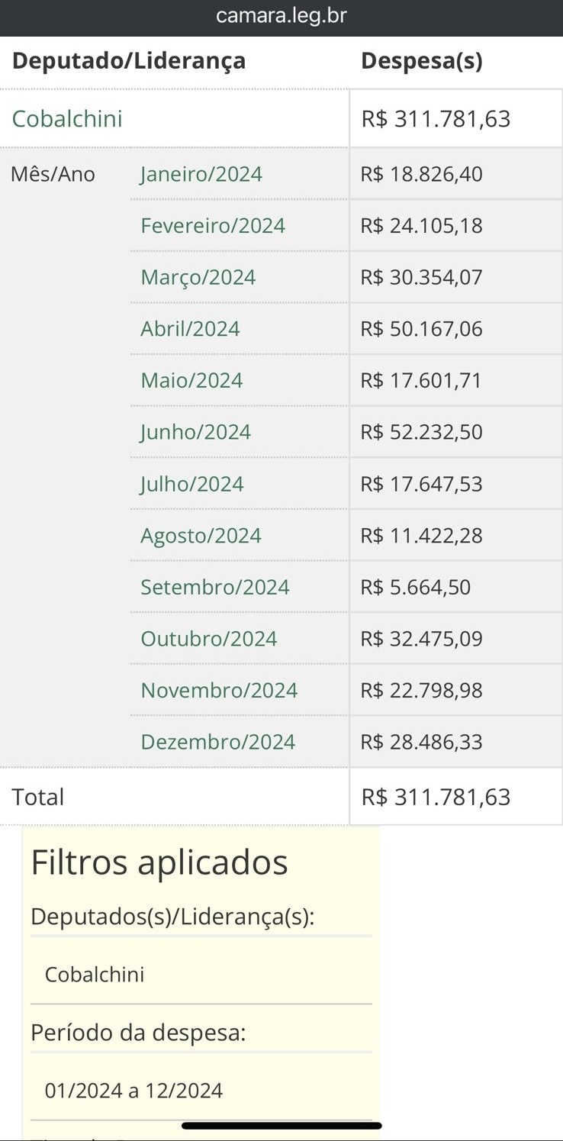Viewport: 563px width, 1141px height.
Task: Tap the Cobalchini filter value
Action: coord(95,975)
